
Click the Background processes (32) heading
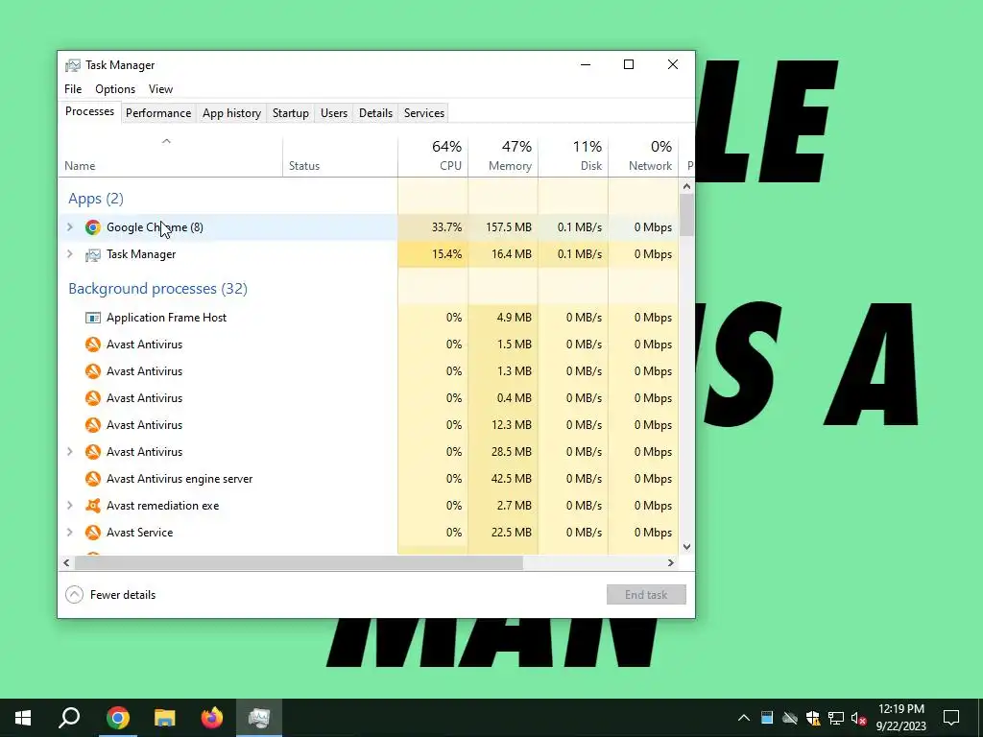158,289
